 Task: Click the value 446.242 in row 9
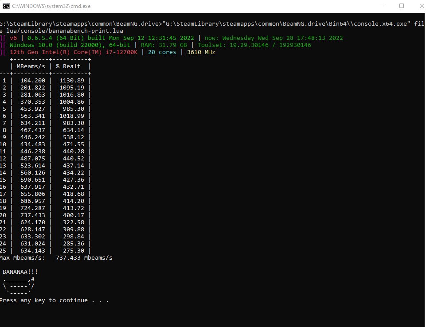(33, 137)
